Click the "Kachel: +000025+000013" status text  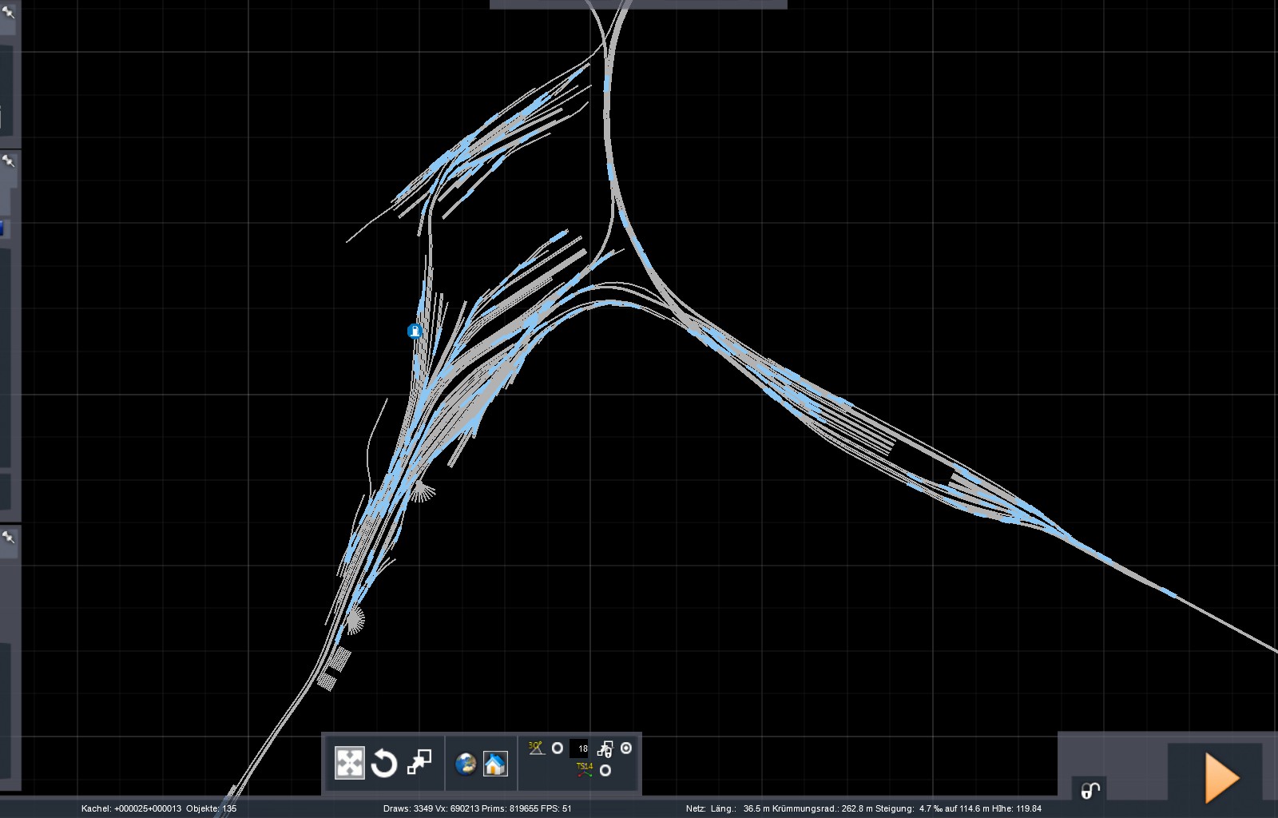(131, 808)
